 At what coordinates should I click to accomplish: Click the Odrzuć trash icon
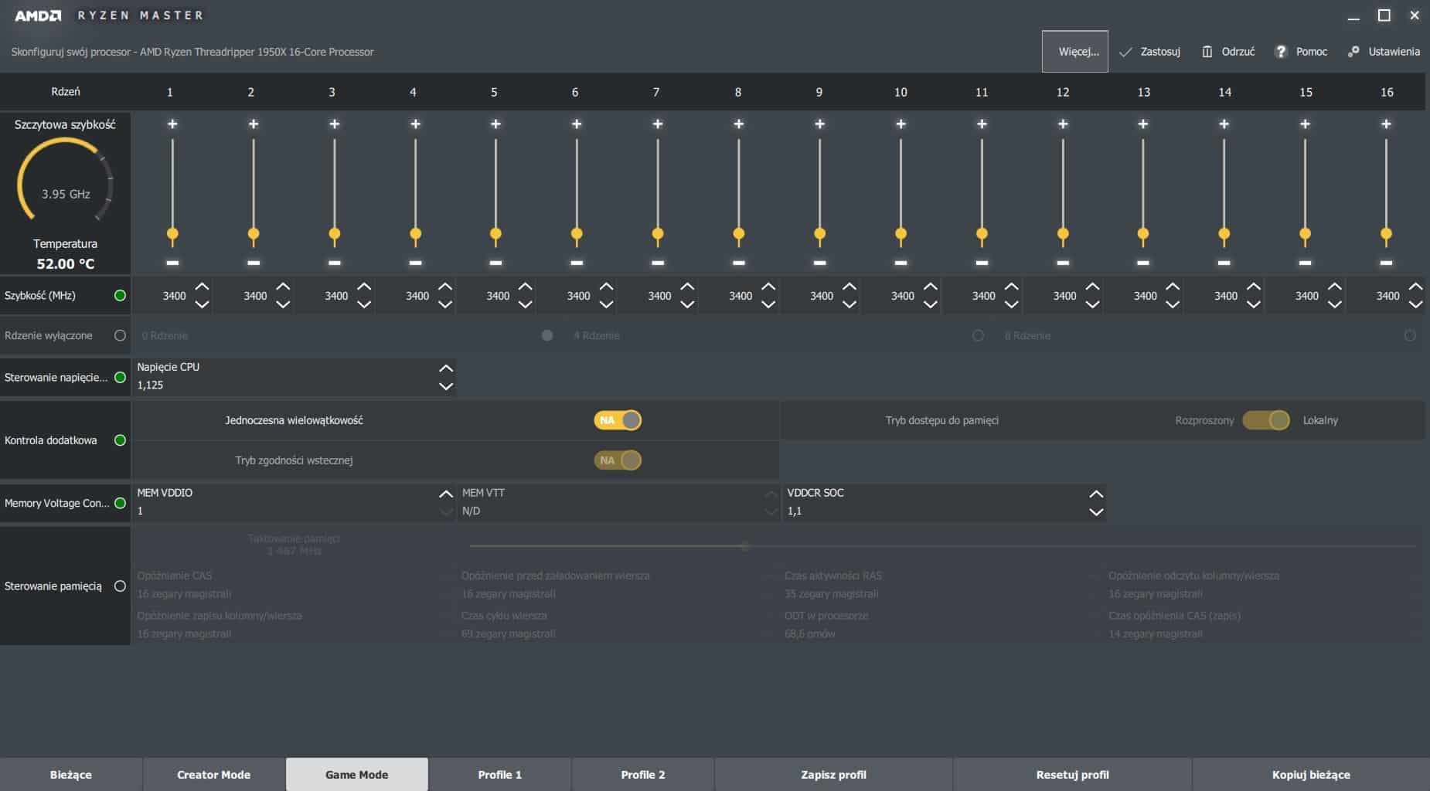[x=1207, y=52]
